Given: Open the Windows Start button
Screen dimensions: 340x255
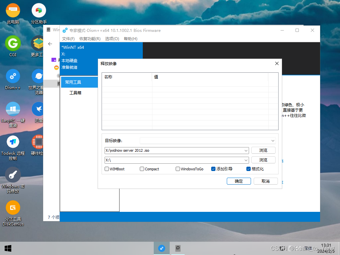Looking at the screenshot, I should pos(8,248).
